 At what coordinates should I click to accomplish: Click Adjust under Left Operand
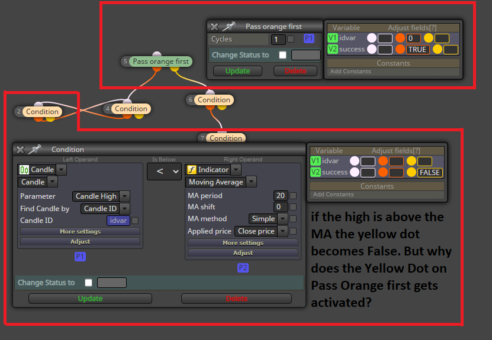(81, 242)
